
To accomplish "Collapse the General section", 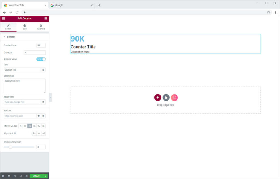I will pos(4,37).
